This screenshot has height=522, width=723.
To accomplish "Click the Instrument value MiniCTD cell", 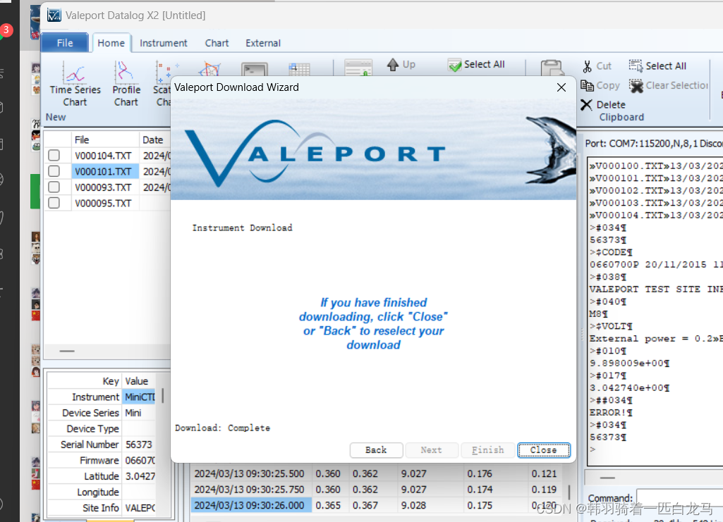I will pyautogui.click(x=140, y=397).
